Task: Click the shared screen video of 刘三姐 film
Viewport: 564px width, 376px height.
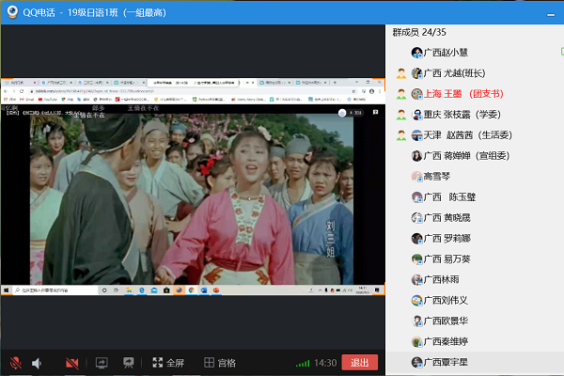Action: [193, 187]
